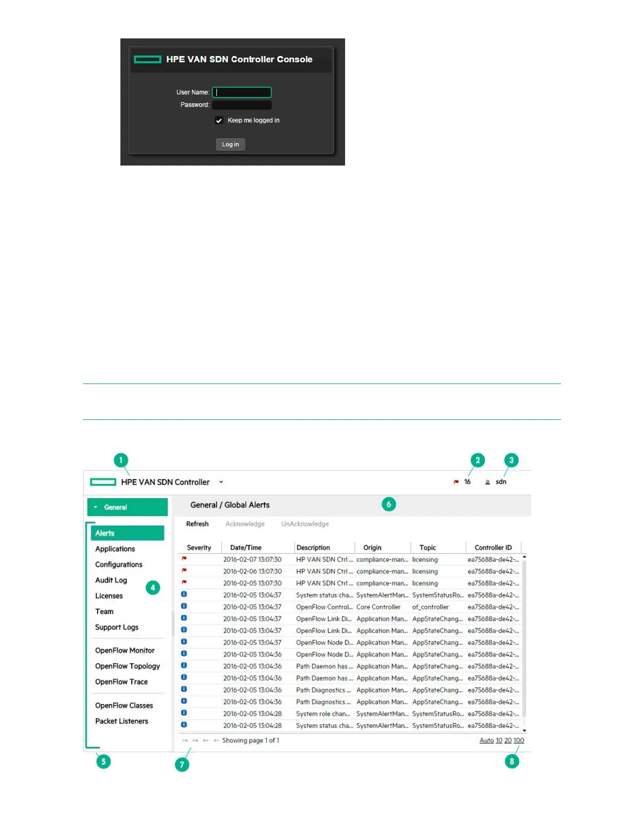Click the 16 alert count
Screen dimensions: 617x822
click(x=467, y=482)
